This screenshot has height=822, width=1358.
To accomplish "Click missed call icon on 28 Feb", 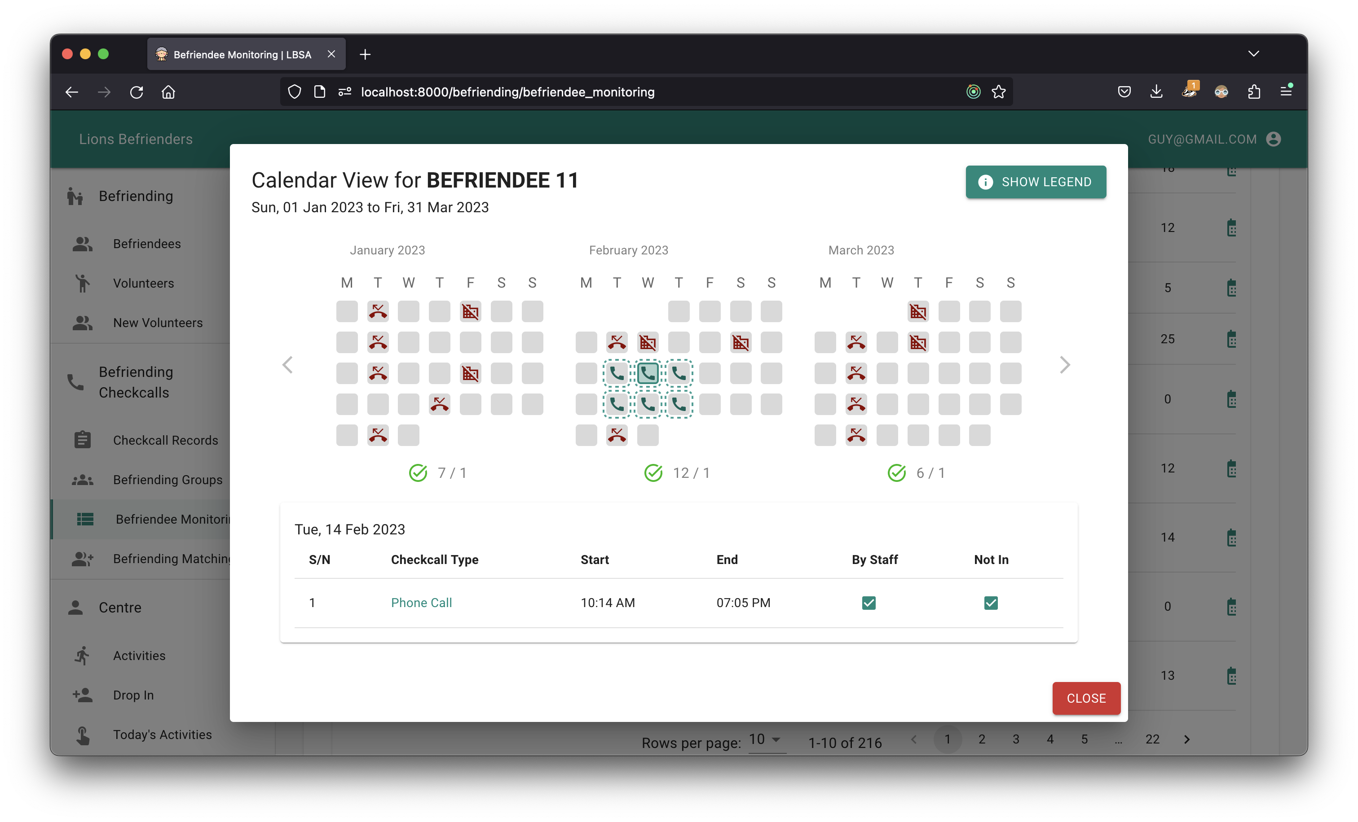I will 617,435.
